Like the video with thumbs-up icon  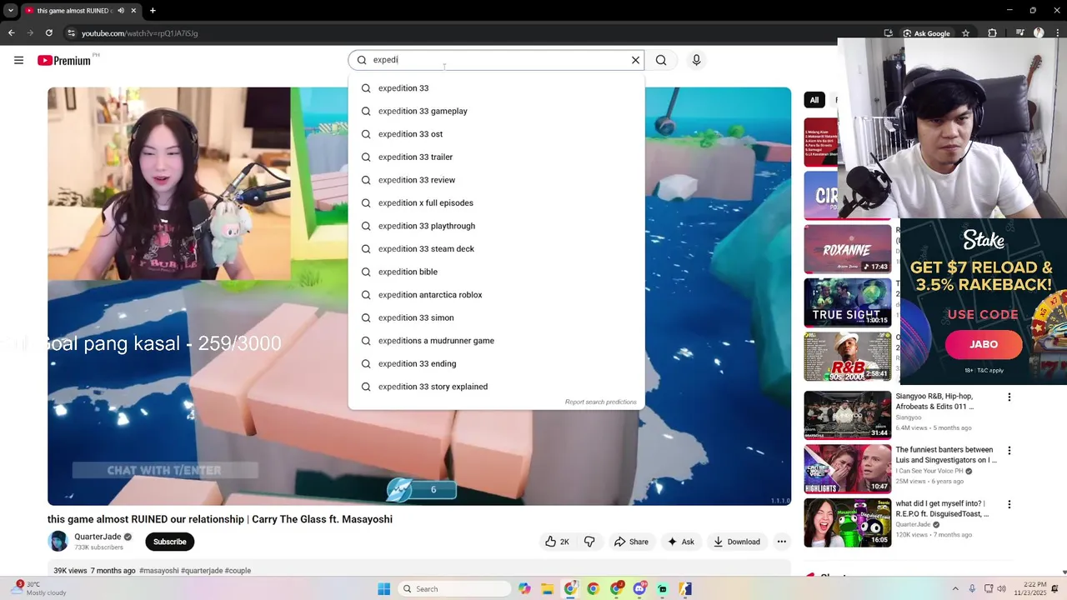(x=557, y=542)
